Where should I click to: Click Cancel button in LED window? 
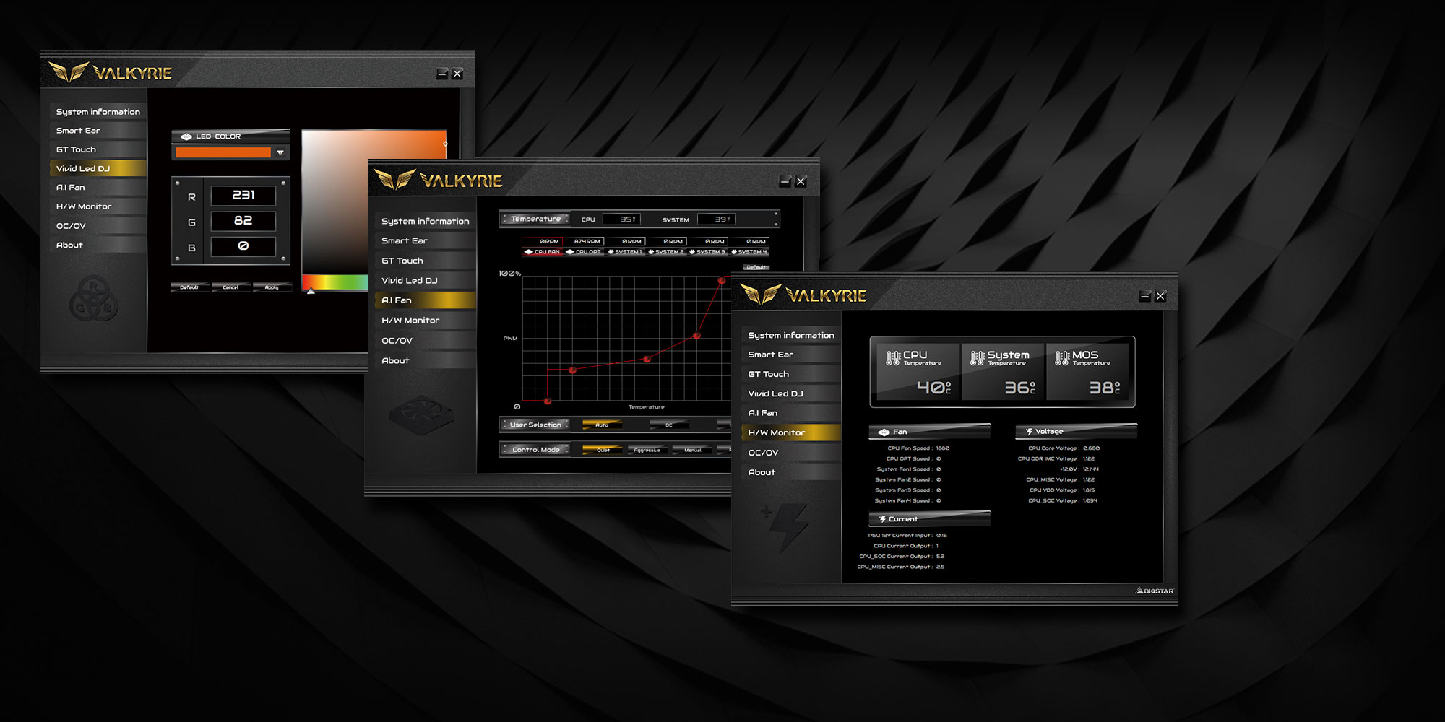(230, 287)
